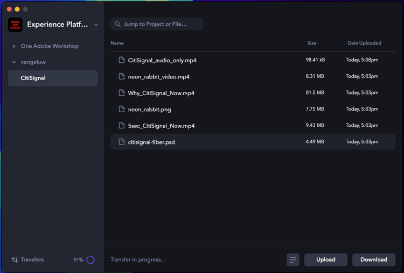This screenshot has width=404, height=273.
Task: Sort files by the Size column header
Action: point(311,43)
